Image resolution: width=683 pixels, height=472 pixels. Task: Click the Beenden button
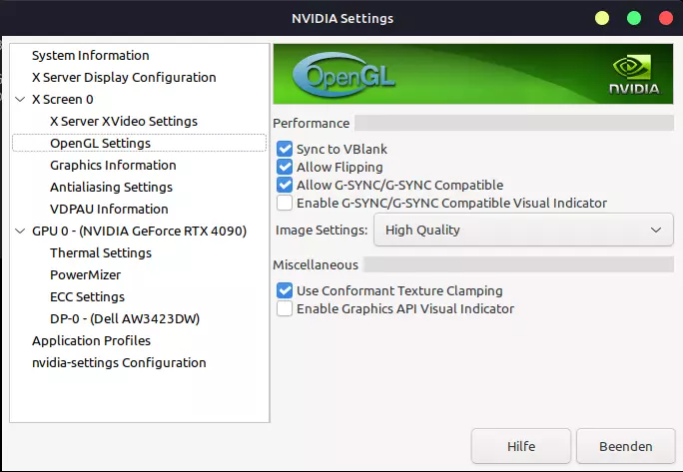coord(625,446)
